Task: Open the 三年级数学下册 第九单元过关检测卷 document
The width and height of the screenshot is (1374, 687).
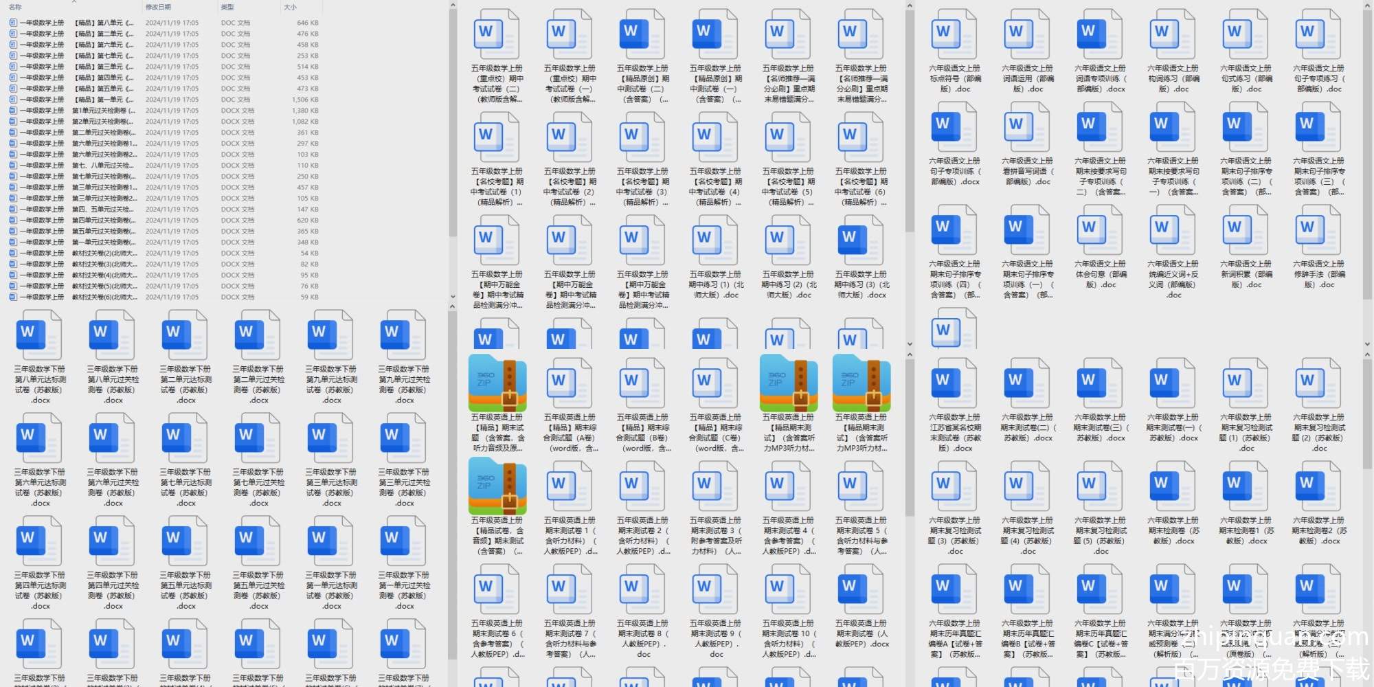Action: point(405,335)
